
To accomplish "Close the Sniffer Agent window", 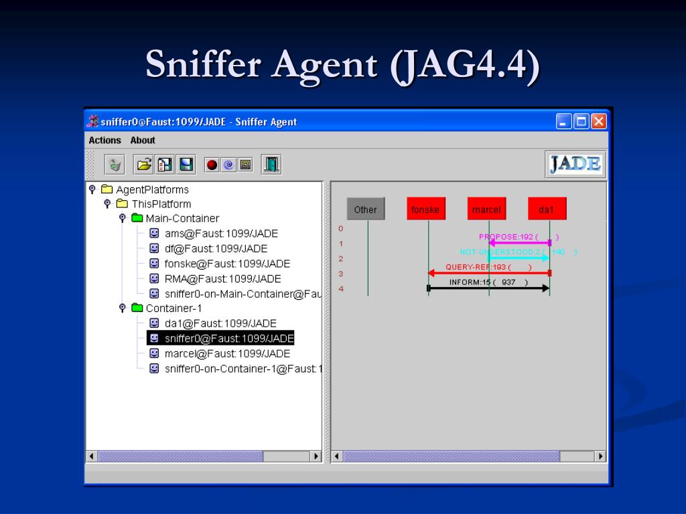I will coord(598,121).
